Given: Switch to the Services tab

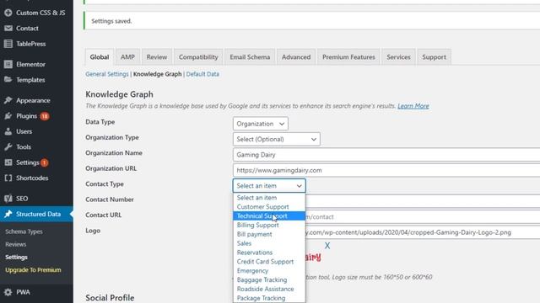Looking at the screenshot, I should click(398, 57).
